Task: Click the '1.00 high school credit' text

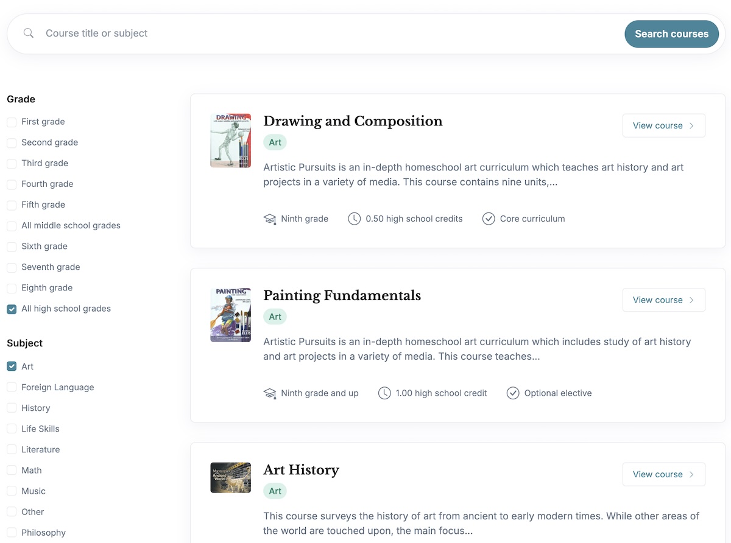Action: tap(442, 393)
